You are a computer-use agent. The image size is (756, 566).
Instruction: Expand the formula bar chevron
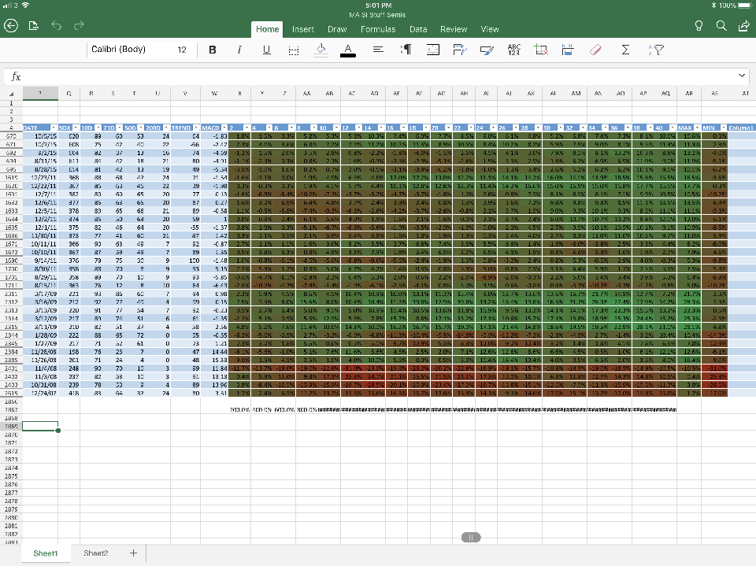click(743, 76)
